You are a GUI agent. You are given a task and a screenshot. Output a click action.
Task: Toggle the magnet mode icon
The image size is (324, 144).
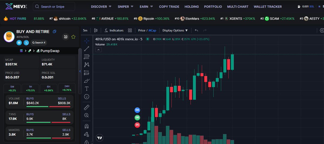pyautogui.click(x=86, y=126)
